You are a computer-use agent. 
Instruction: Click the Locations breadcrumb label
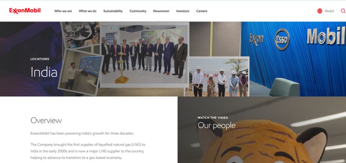coord(40,59)
